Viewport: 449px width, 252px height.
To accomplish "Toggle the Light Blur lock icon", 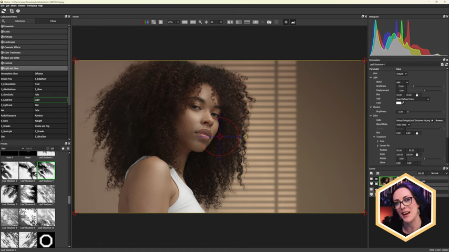I will [417, 95].
